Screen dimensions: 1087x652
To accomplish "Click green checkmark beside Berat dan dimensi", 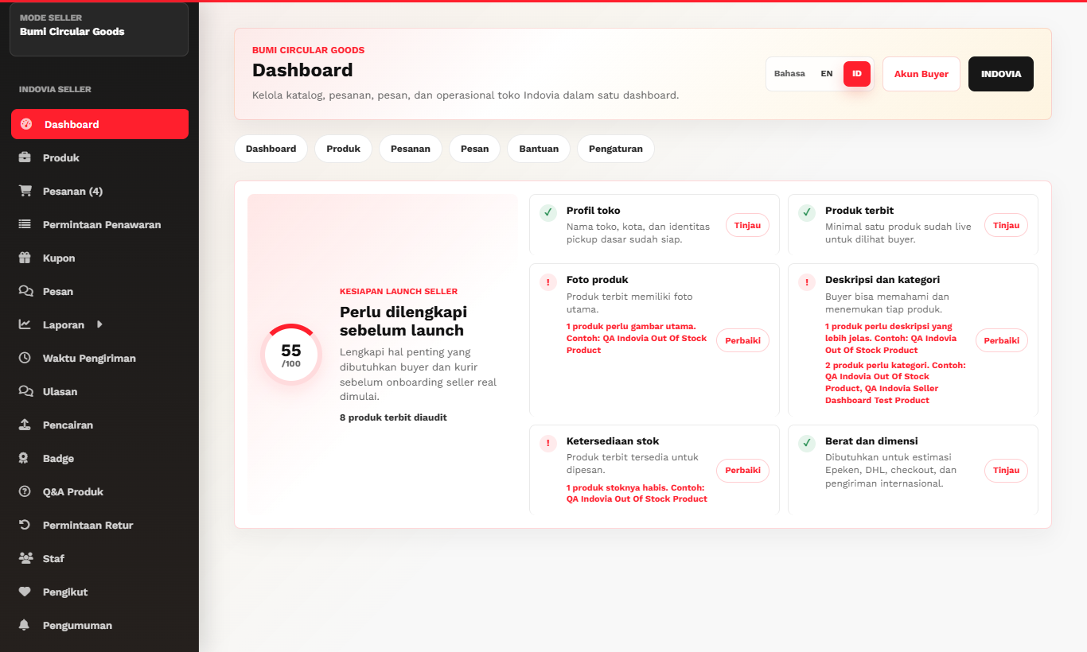I will pos(807,443).
